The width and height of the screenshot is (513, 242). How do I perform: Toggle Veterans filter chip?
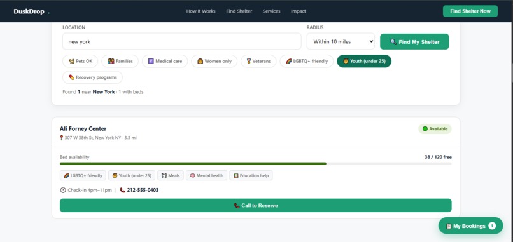[x=258, y=61]
